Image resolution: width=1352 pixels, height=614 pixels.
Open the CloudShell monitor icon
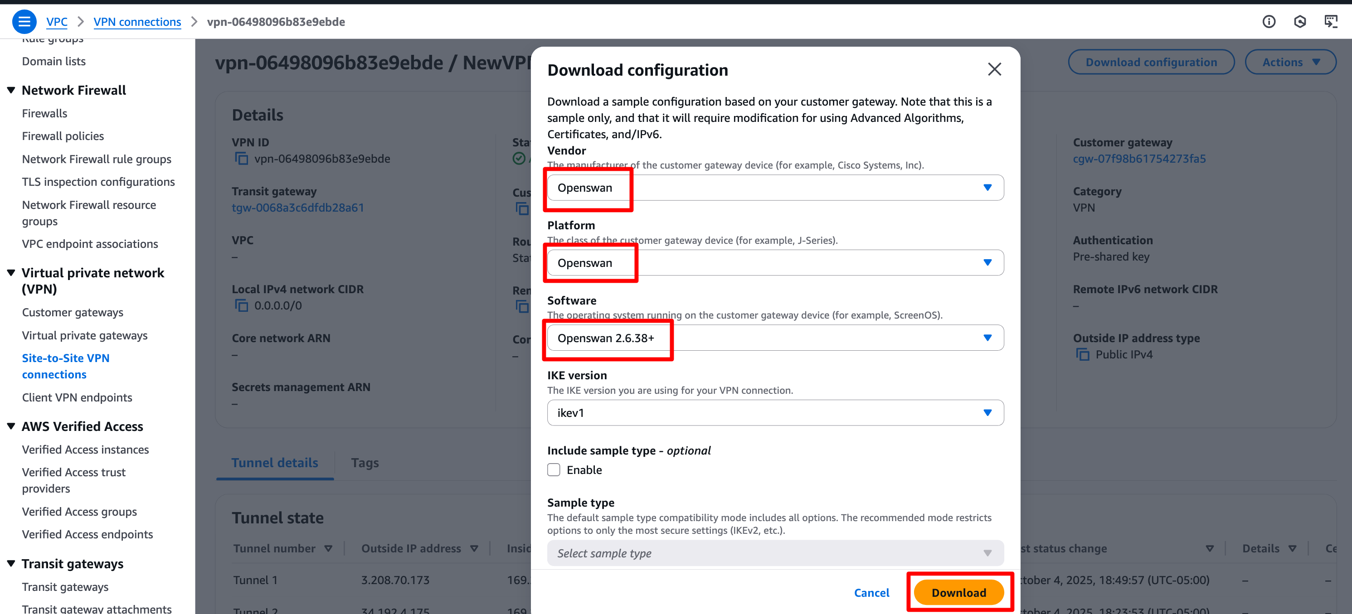(x=1331, y=21)
